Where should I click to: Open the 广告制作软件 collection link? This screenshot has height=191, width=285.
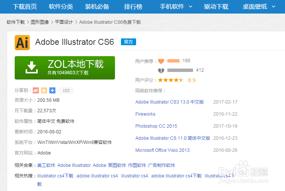pos(162,165)
